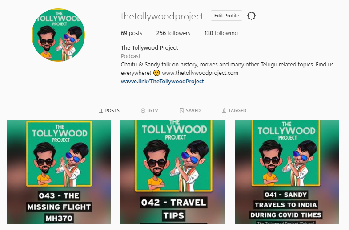Click the thetollywoodproject username heading
The height and width of the screenshot is (230, 349).
coord(162,16)
